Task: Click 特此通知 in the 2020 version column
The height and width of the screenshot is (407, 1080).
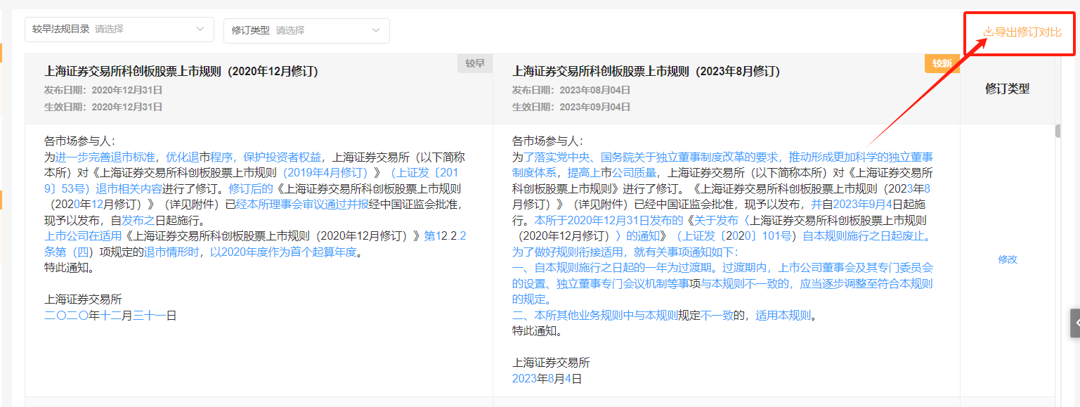Action: coord(69,268)
